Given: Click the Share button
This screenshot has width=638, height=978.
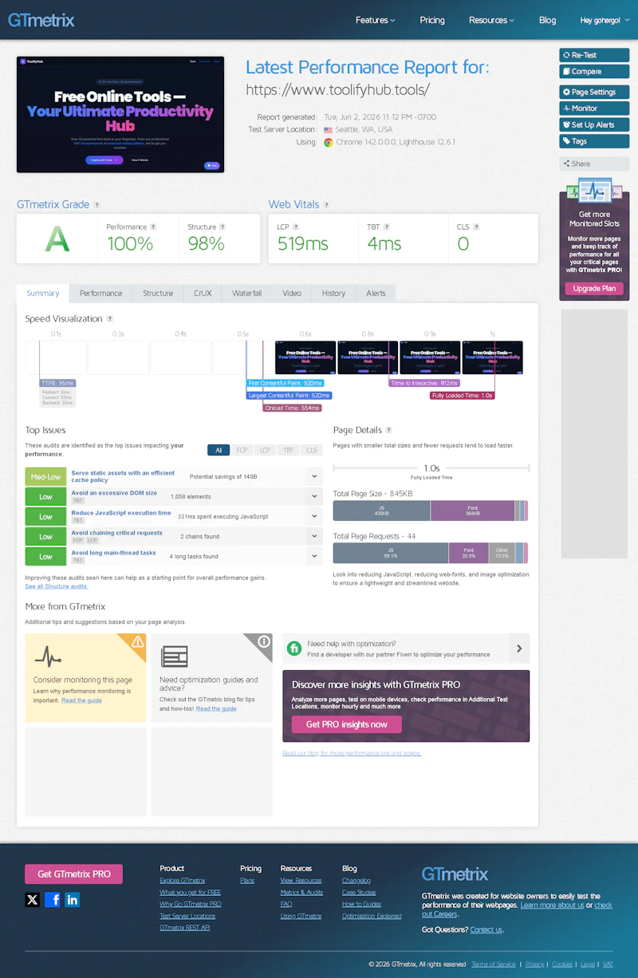Looking at the screenshot, I should click(x=594, y=164).
